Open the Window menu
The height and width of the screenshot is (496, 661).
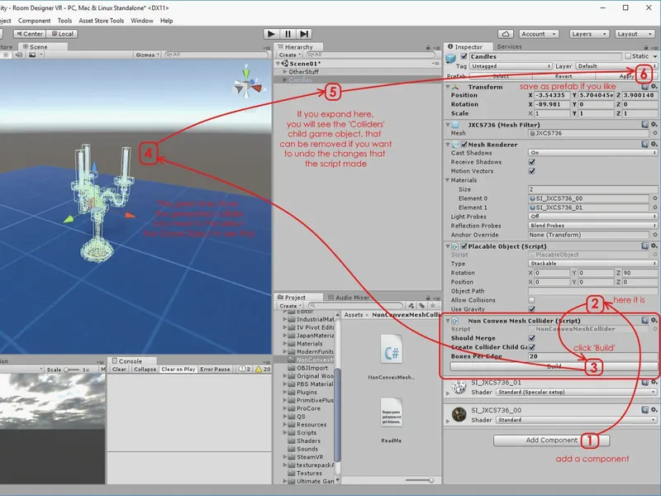pos(141,21)
